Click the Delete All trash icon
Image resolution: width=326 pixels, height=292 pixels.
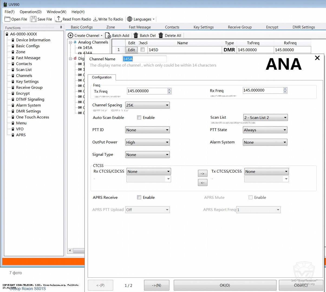(161, 35)
